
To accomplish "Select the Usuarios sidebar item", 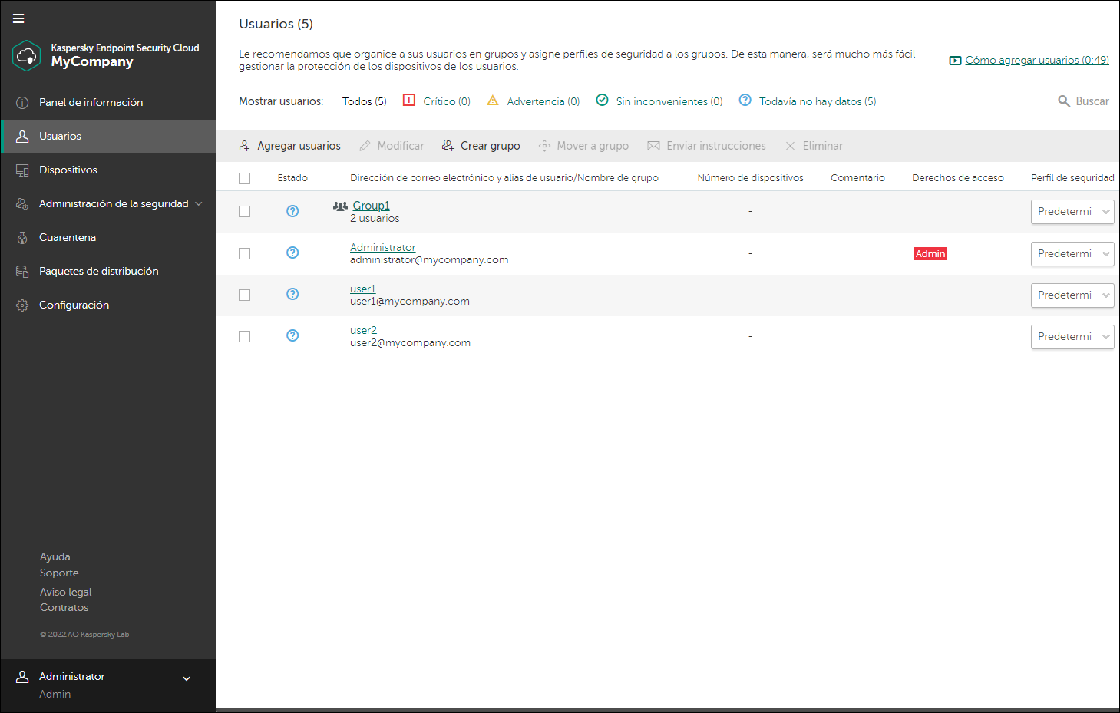I will (108, 136).
